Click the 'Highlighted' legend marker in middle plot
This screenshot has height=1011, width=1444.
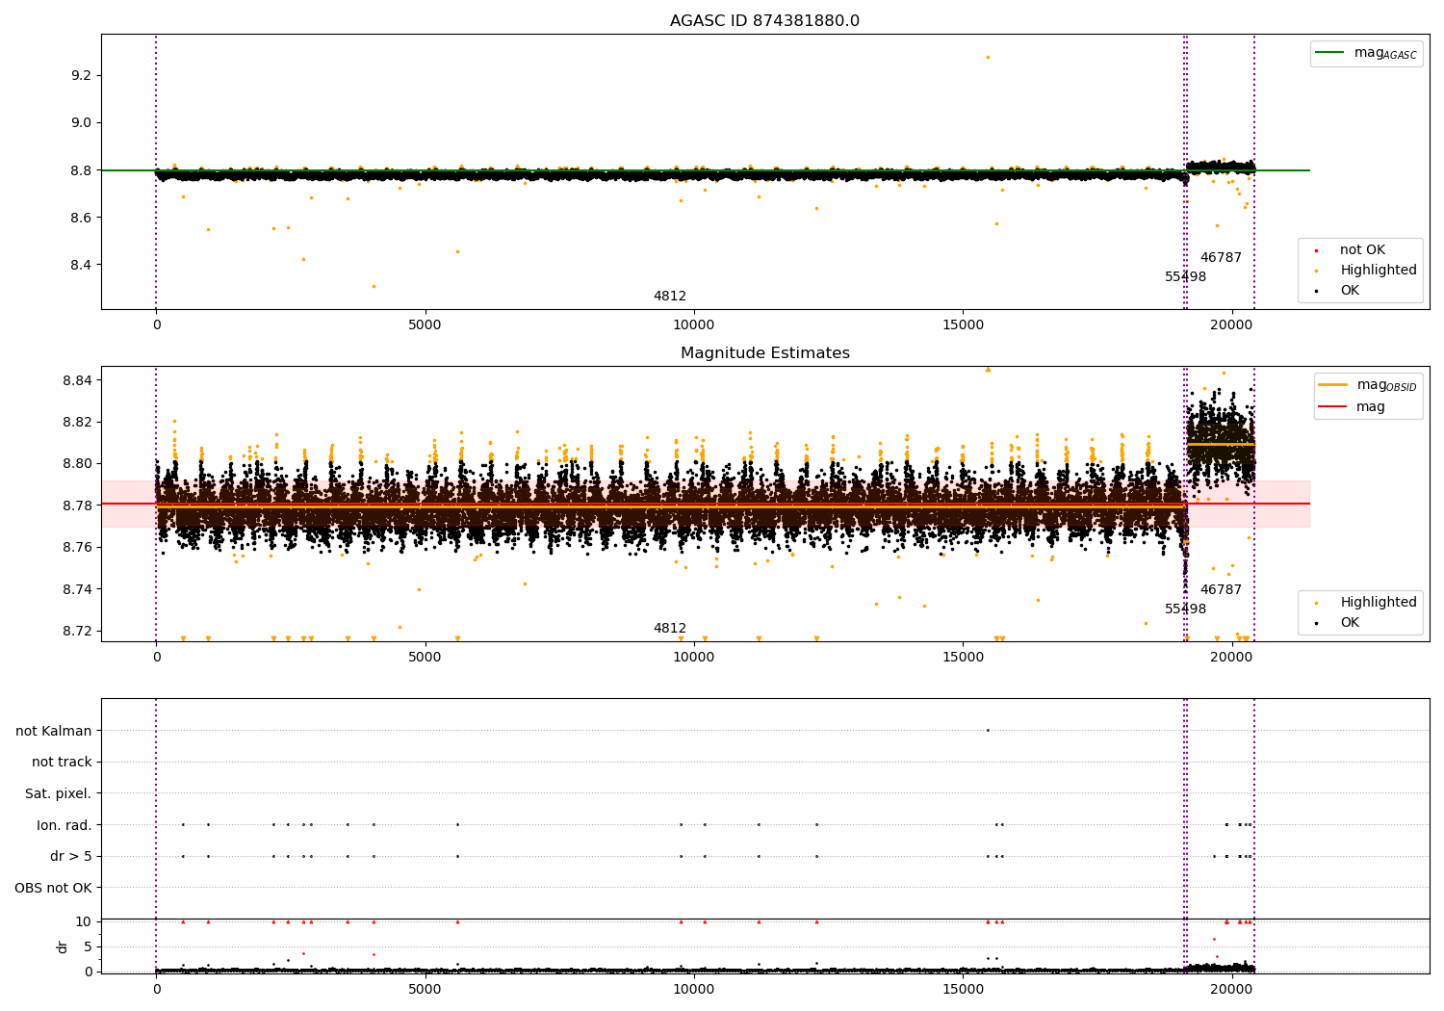click(1316, 603)
